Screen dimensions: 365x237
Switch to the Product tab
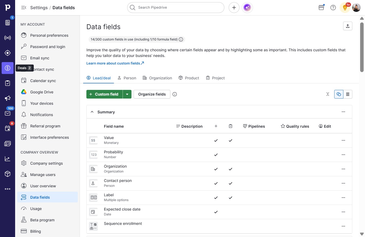click(x=189, y=78)
